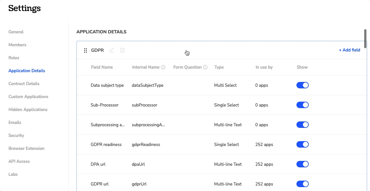Open Emails settings
The image size is (370, 191).
(15, 123)
